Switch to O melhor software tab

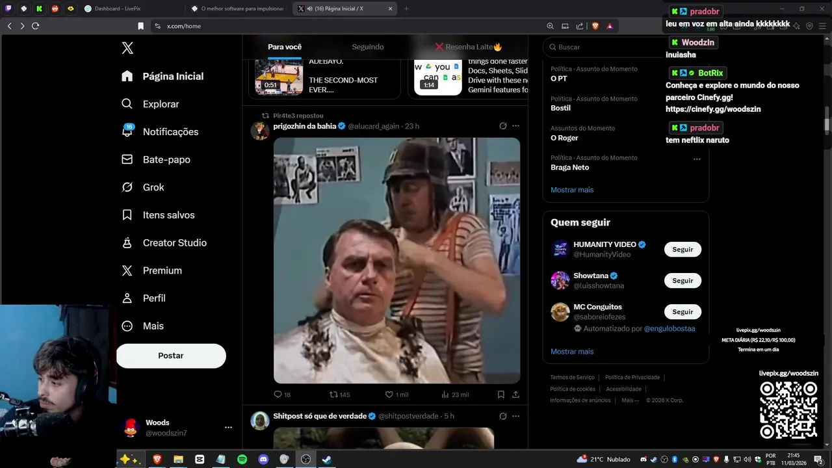[237, 8]
